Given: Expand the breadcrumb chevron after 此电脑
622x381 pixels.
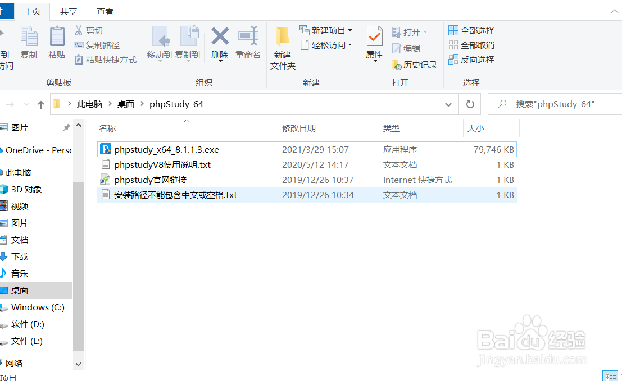Looking at the screenshot, I should [110, 104].
